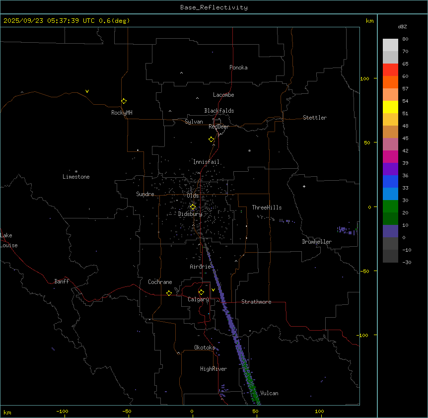Click the Banff town label
Viewport: 428px width, 418px height.
point(62,281)
